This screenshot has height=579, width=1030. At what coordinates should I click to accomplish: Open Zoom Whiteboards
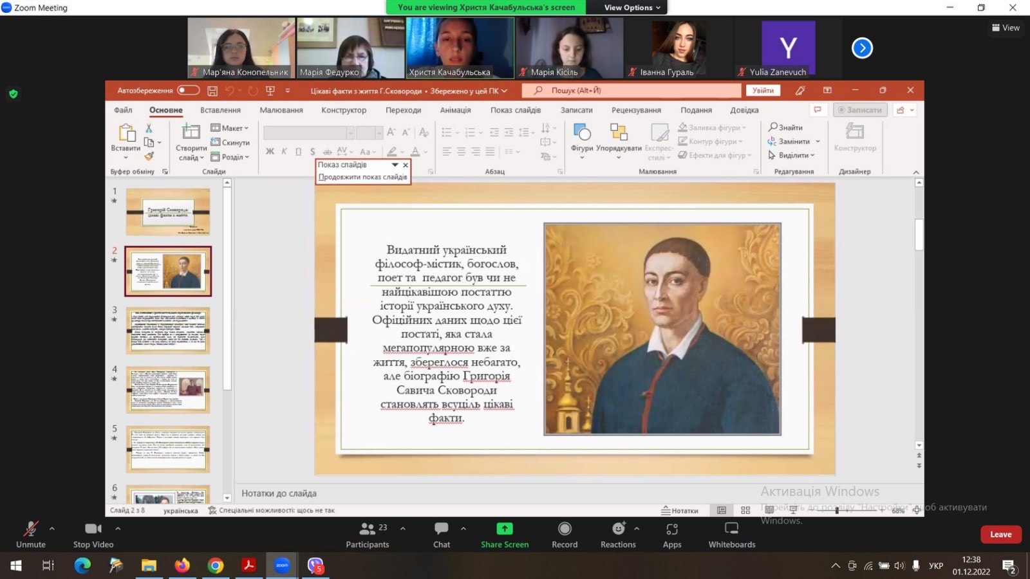(x=732, y=535)
